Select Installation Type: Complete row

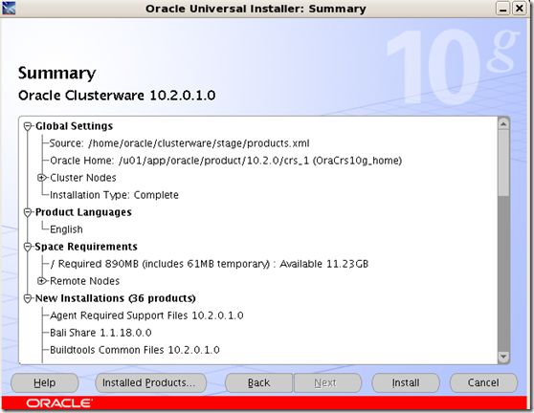[114, 195]
